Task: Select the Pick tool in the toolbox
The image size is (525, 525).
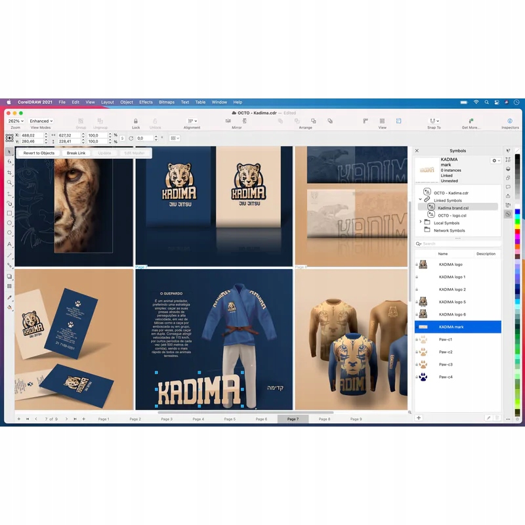Action: point(9,152)
